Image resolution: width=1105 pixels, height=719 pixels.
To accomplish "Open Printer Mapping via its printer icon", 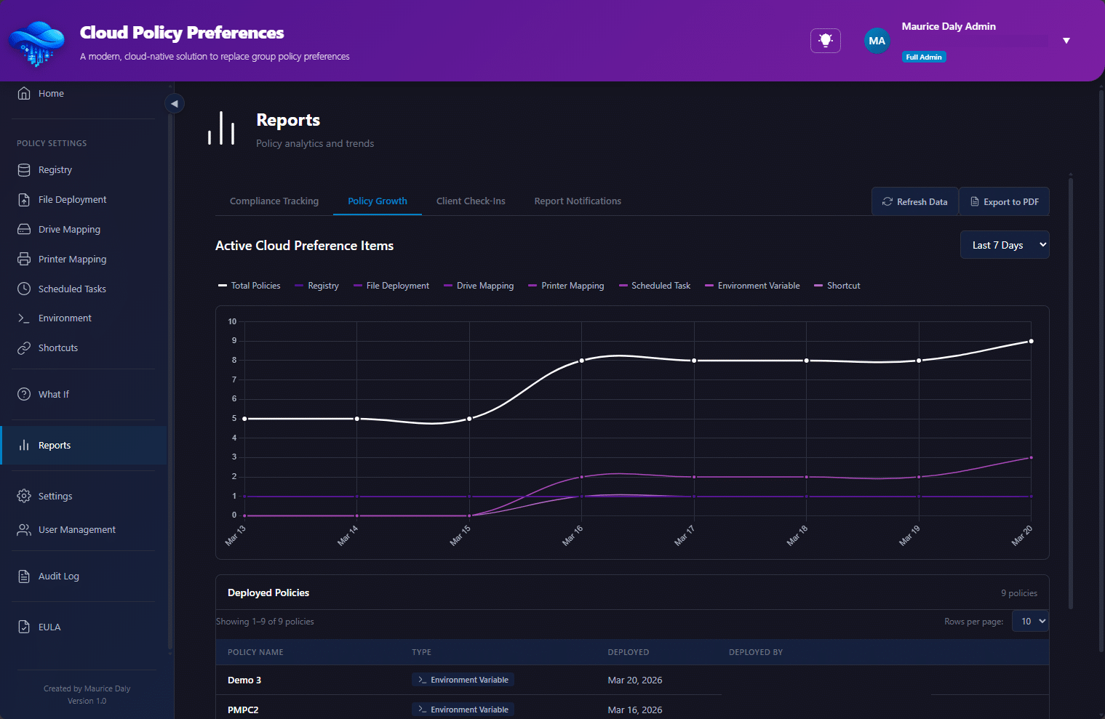I will tap(24, 260).
